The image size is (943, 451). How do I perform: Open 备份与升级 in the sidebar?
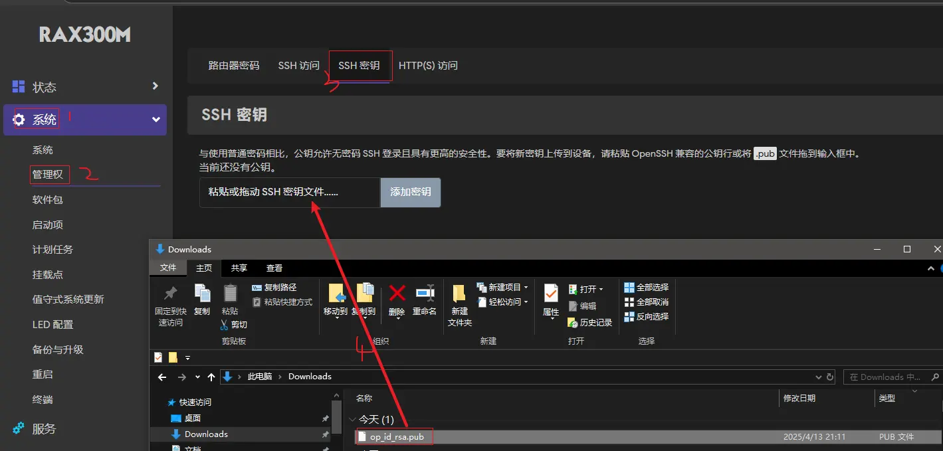click(58, 349)
